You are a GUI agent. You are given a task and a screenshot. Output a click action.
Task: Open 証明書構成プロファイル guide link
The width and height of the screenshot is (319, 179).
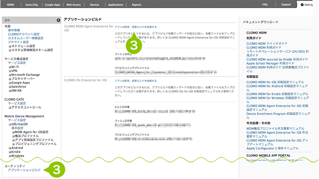(x=277, y=69)
